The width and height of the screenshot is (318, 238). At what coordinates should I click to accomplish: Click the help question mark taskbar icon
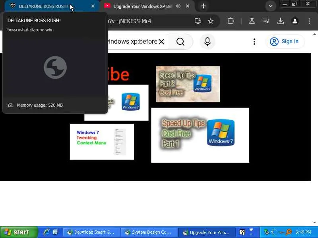(242, 232)
